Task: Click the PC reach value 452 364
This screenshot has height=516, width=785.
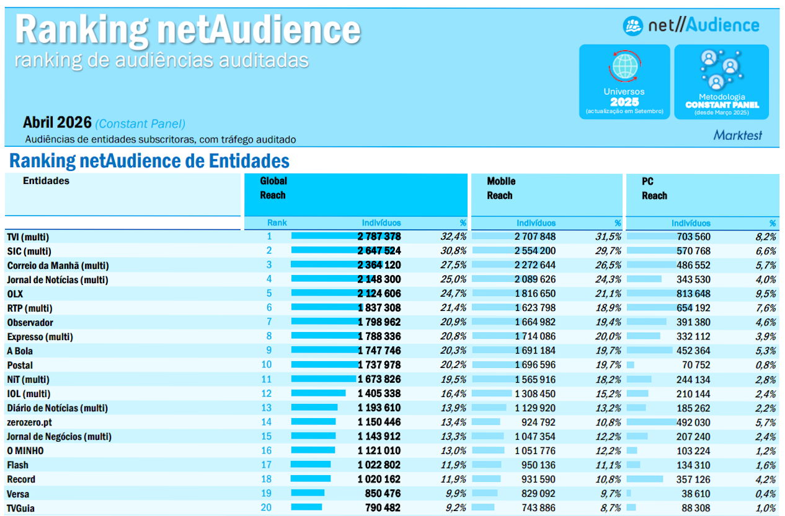Action: click(693, 351)
